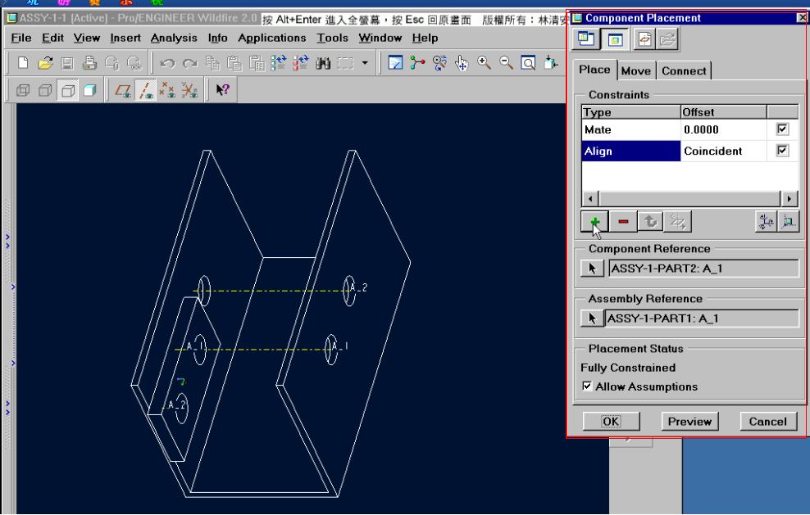Image resolution: width=810 pixels, height=515 pixels.
Task: Show component in separate window icon
Action: 586,38
